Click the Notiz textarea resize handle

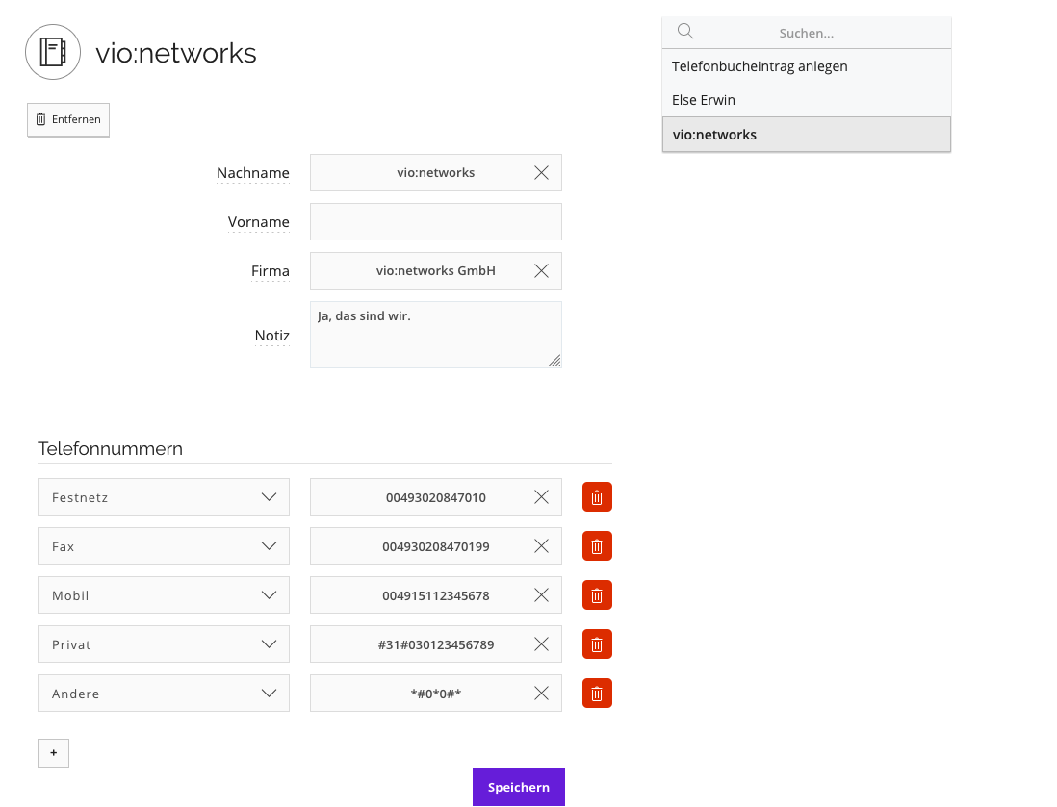[x=554, y=361]
